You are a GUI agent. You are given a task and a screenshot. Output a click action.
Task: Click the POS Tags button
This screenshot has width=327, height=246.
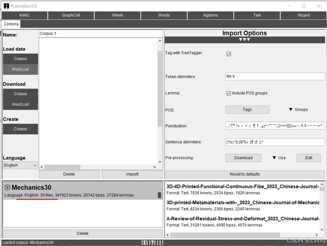pyautogui.click(x=247, y=109)
